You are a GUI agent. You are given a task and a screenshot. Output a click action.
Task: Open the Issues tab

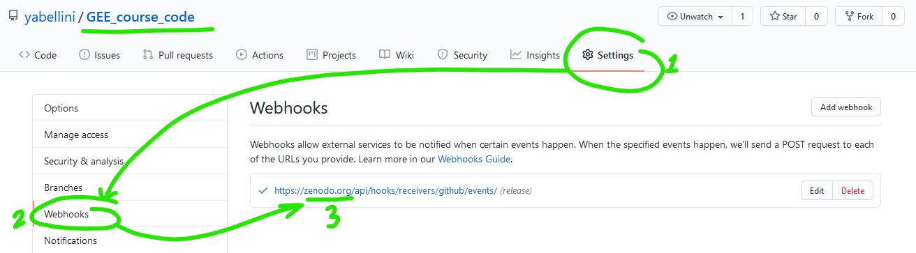click(x=99, y=55)
